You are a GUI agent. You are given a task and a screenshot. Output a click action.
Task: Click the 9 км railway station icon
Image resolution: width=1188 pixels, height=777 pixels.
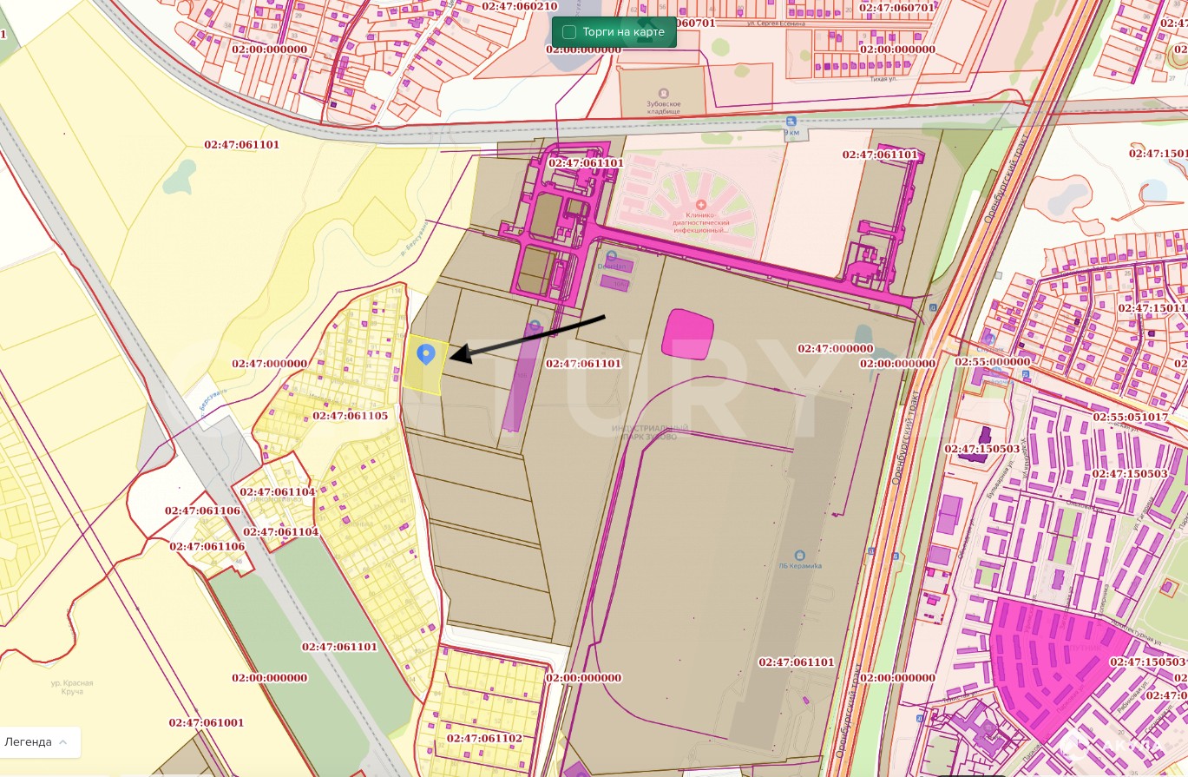pyautogui.click(x=791, y=122)
